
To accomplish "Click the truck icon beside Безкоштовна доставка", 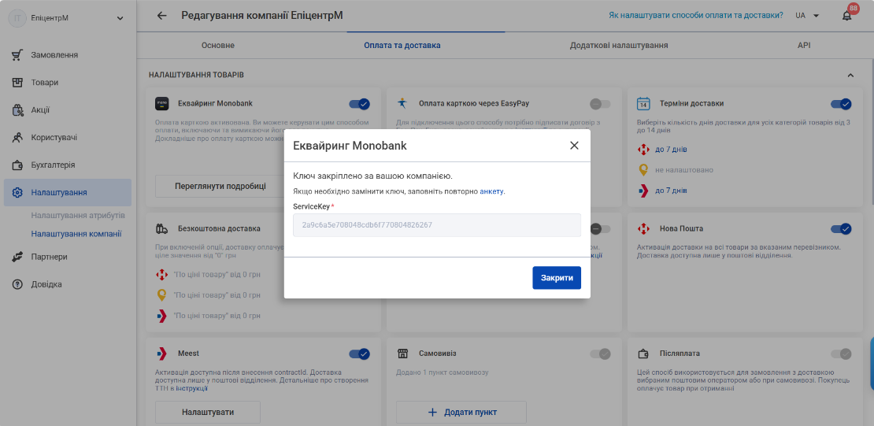I will [161, 228].
